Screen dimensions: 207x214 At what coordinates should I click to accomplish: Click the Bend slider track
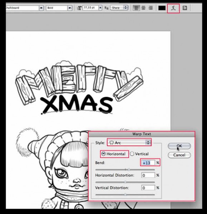coord(125,170)
